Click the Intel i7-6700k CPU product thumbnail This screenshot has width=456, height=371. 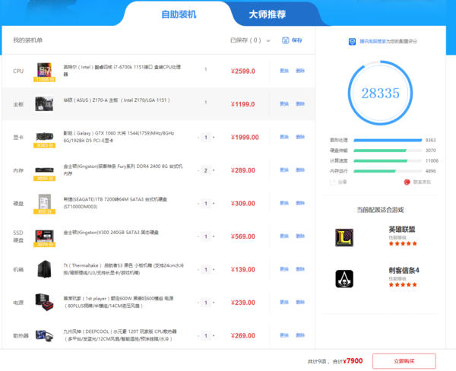44,71
